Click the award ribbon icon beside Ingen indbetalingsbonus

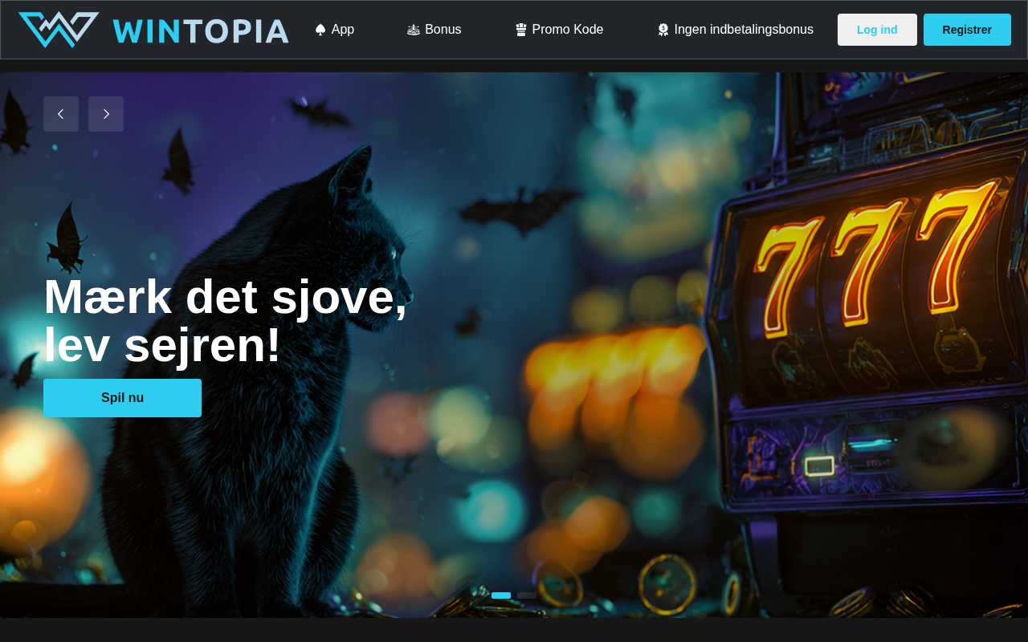[663, 30]
